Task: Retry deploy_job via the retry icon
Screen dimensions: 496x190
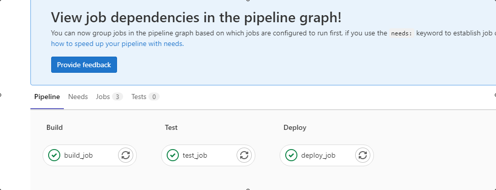Action: pos(363,155)
